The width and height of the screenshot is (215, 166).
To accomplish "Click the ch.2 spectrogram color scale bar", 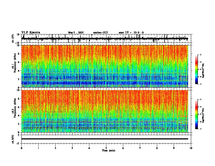I will point(197,114).
